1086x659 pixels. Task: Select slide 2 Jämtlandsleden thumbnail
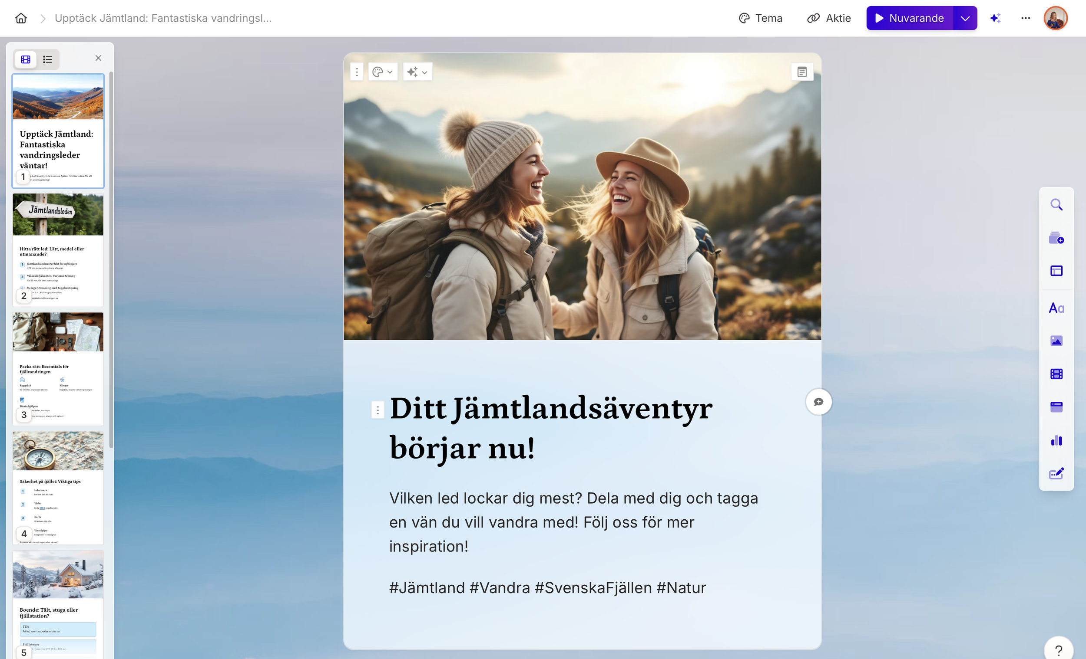click(x=58, y=249)
